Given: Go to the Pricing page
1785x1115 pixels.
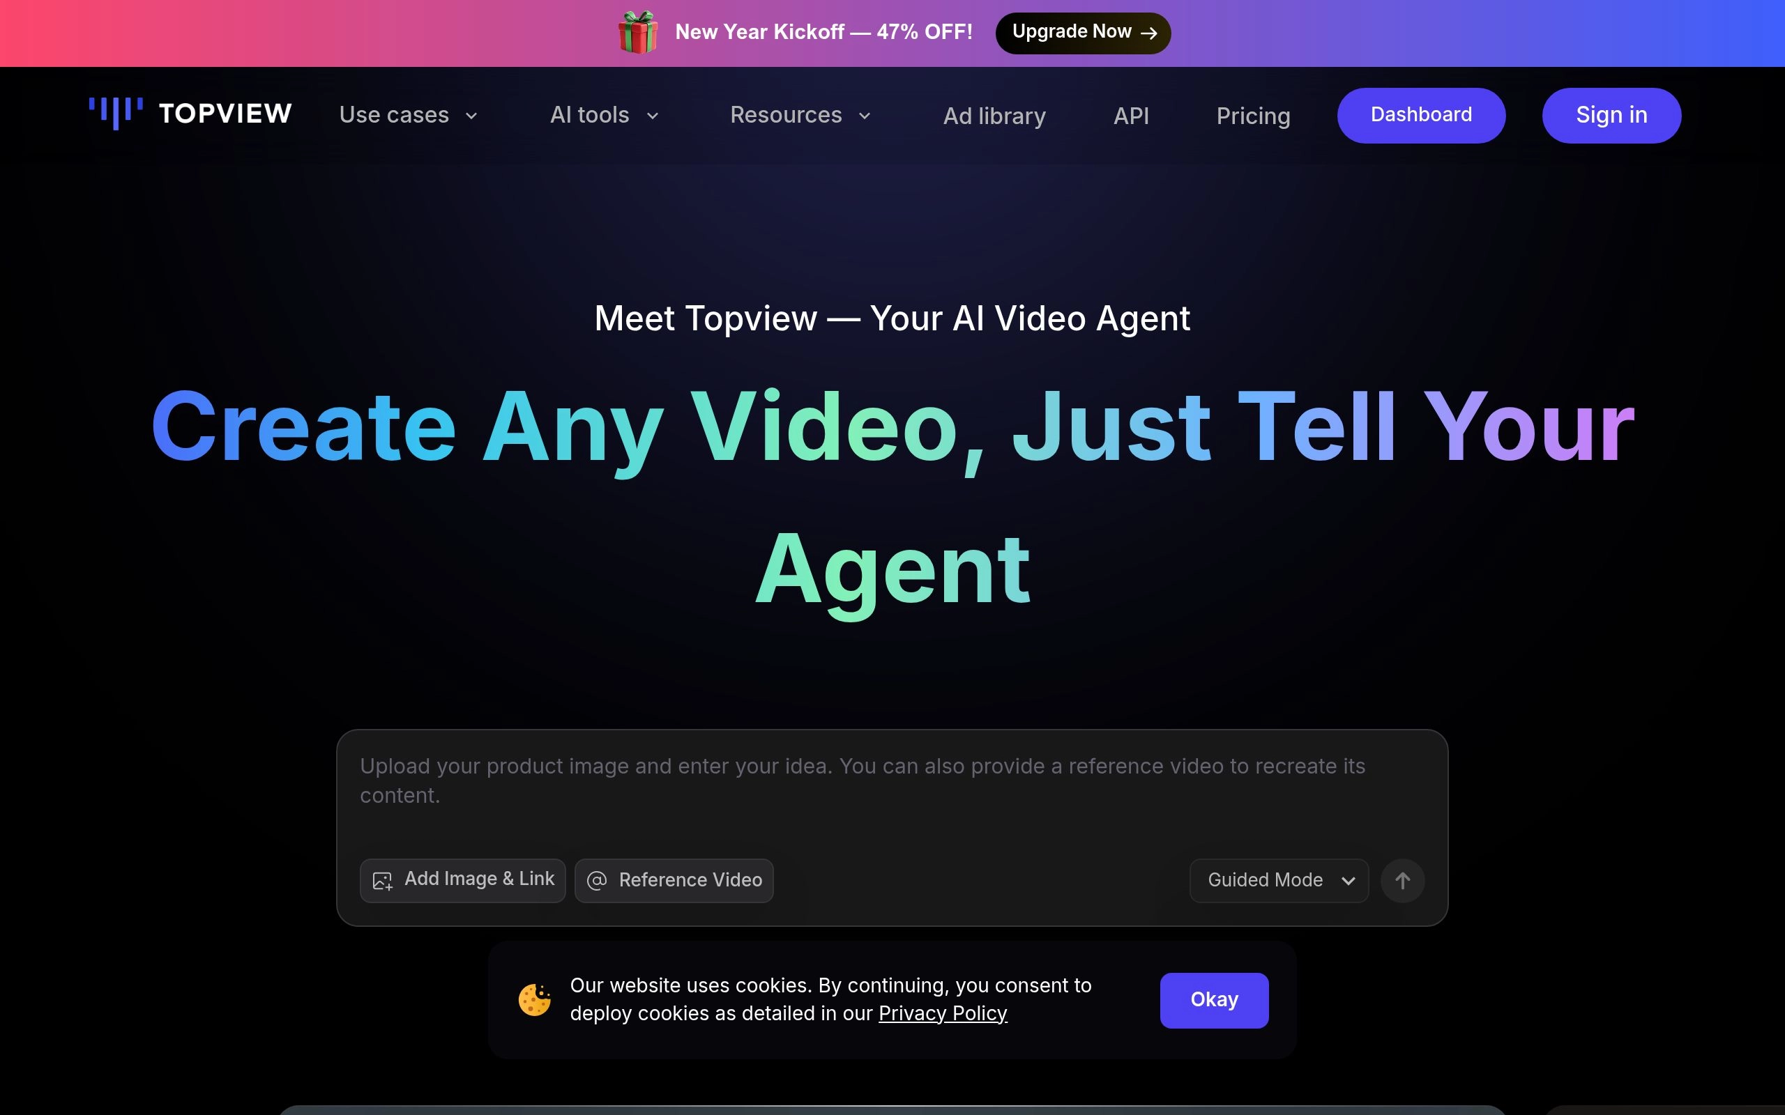Looking at the screenshot, I should point(1252,116).
